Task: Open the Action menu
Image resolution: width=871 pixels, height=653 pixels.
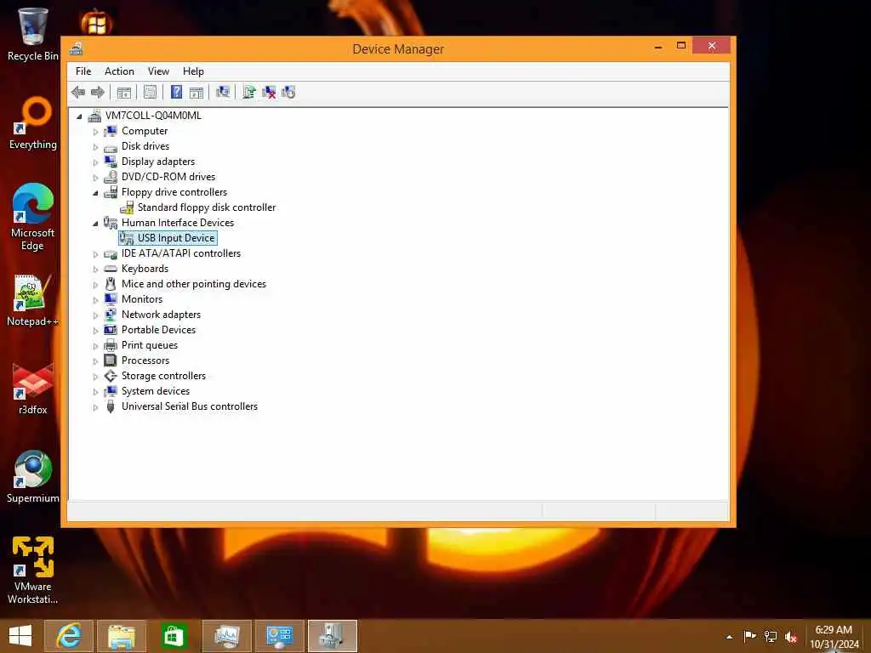Action: [119, 71]
